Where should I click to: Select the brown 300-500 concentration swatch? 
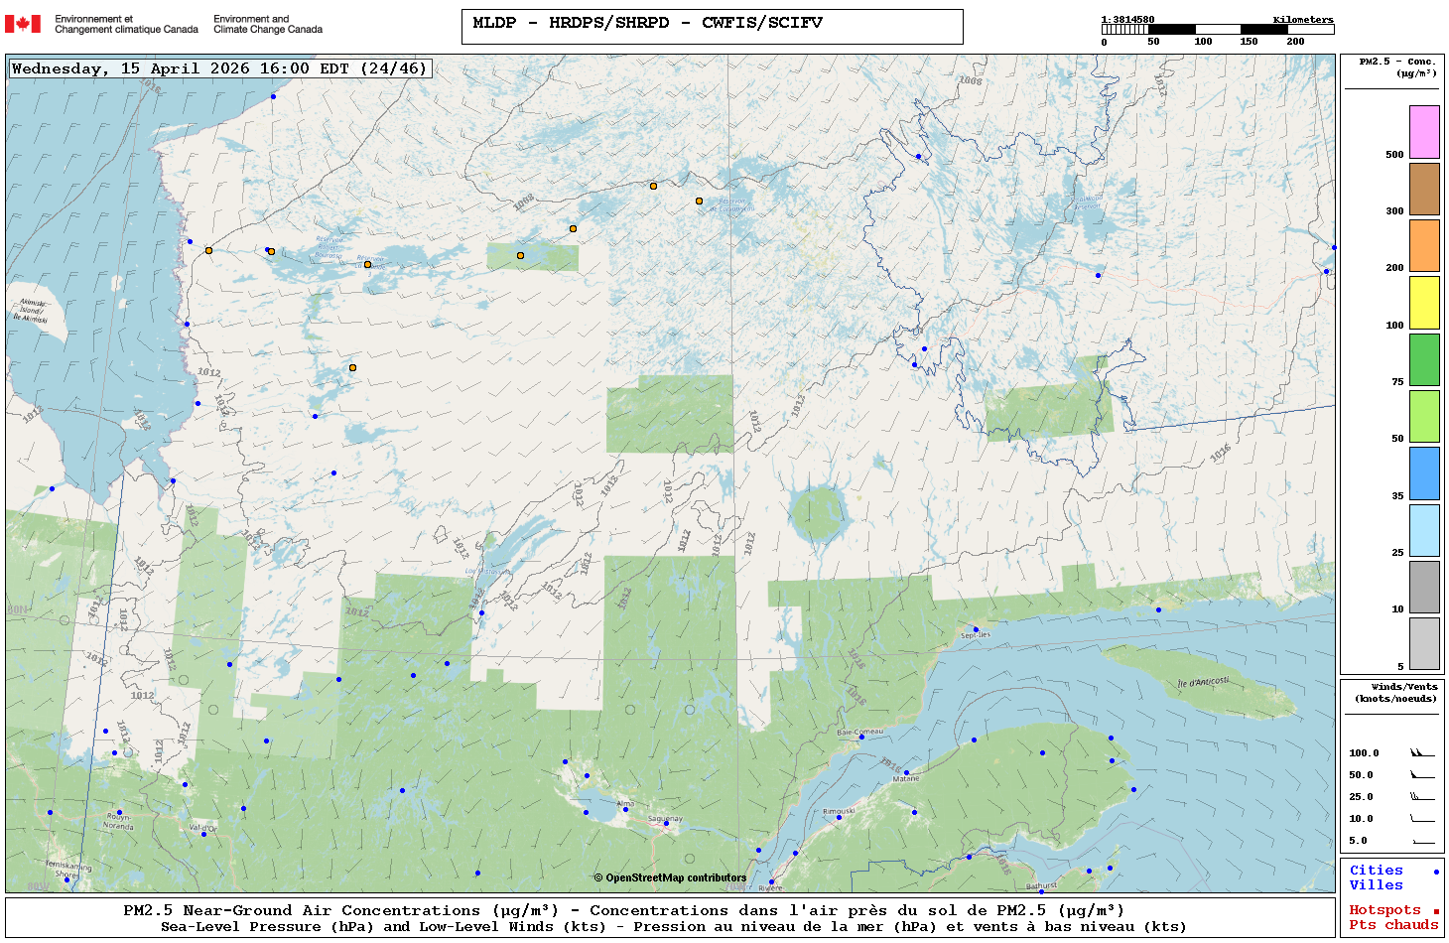click(1424, 189)
